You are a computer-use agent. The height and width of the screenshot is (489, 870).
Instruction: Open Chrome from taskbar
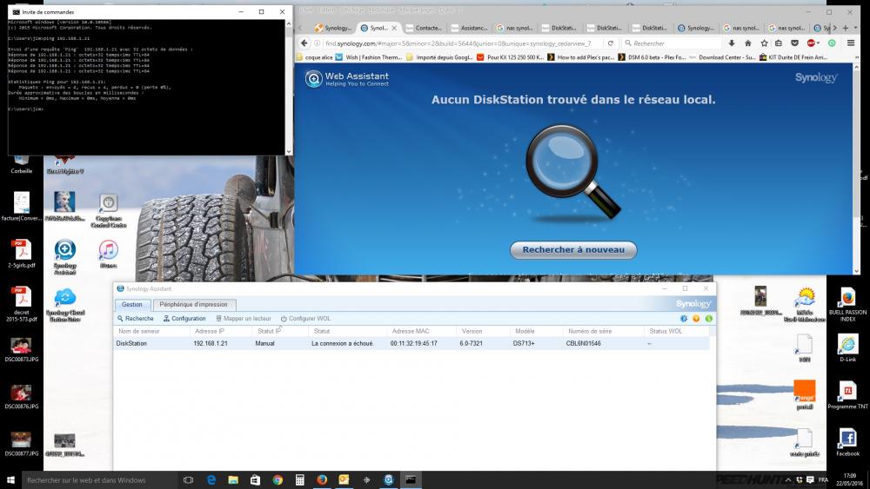point(278,480)
